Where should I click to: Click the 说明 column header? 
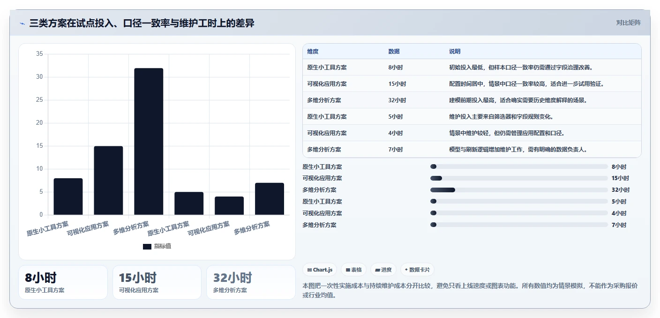pos(455,52)
